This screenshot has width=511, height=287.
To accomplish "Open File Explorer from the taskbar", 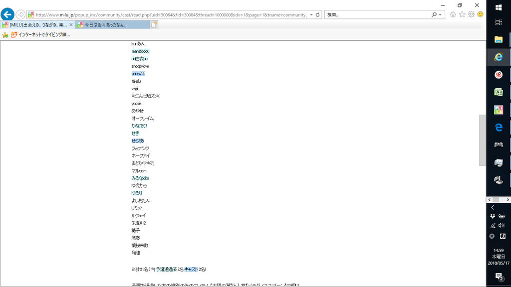I will pyautogui.click(x=498, y=39).
